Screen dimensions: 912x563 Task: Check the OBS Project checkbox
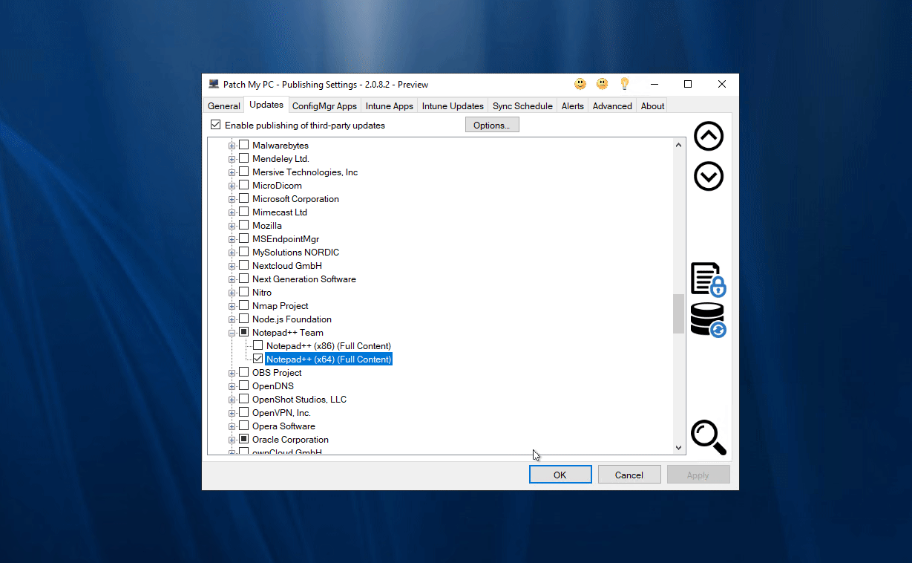point(243,372)
